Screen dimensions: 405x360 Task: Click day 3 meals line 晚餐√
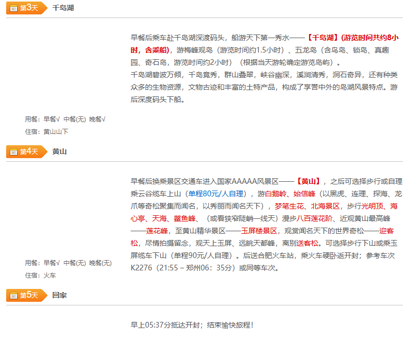97,119
